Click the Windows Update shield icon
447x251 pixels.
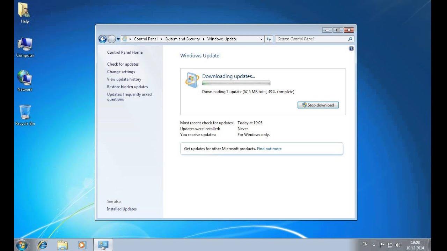tap(192, 80)
